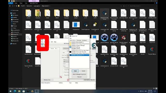Click the Explorer back navigation arrow
Screen dimensions: 166x93
point(10,6)
